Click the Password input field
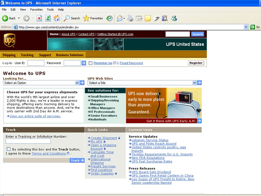The width and height of the screenshot is (261, 196). point(72,63)
